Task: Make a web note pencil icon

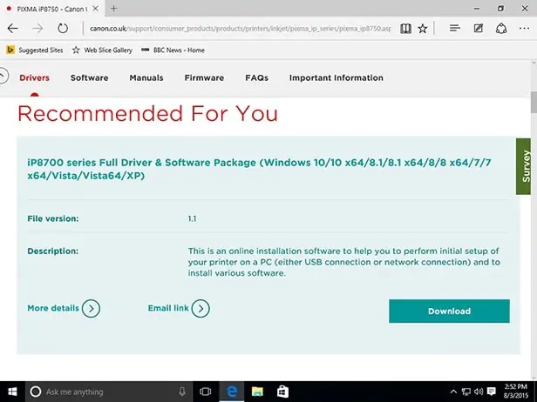Action: click(479, 29)
